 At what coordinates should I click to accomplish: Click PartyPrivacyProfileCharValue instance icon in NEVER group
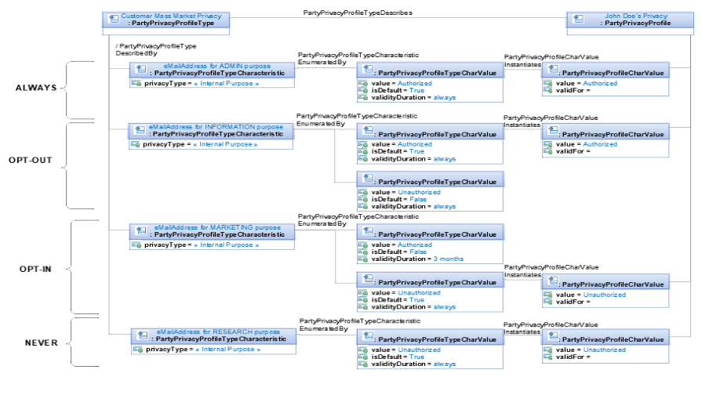553,336
